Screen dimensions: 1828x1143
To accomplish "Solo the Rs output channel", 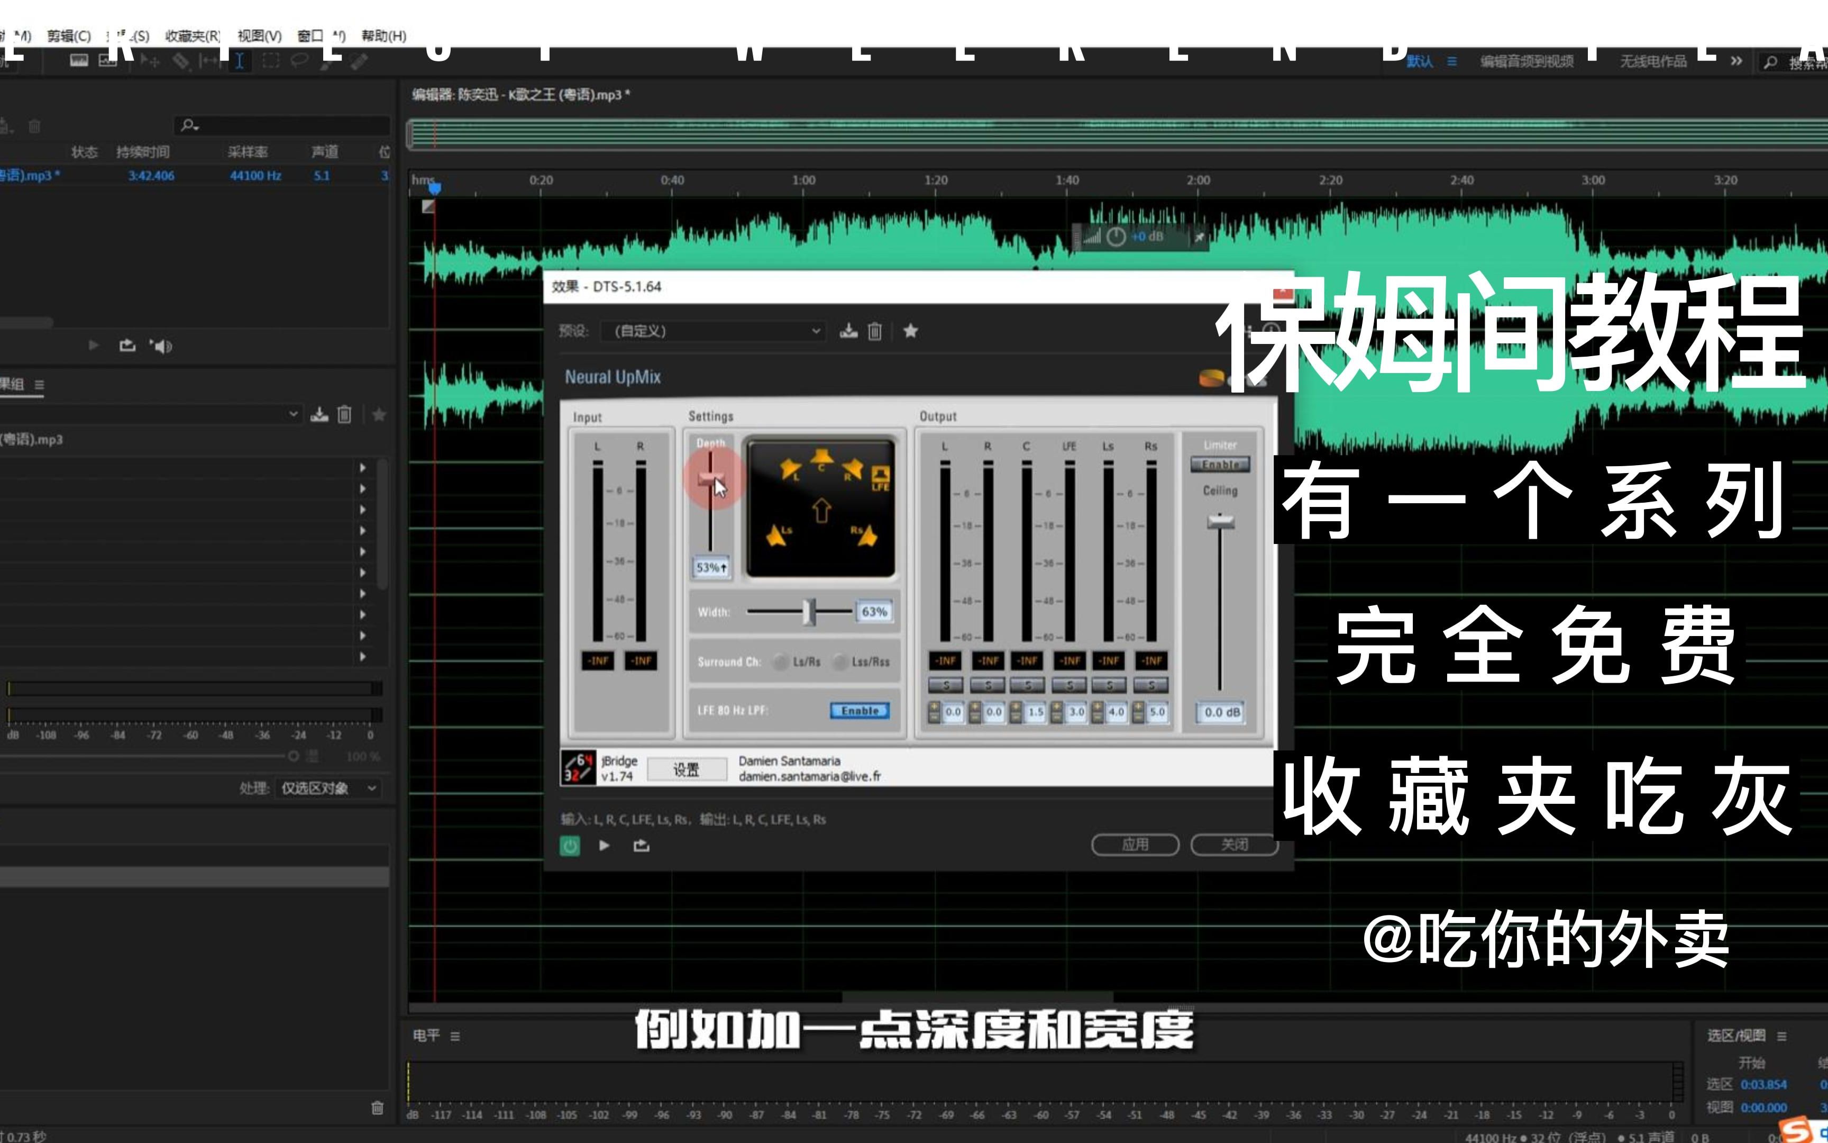I will [1151, 686].
